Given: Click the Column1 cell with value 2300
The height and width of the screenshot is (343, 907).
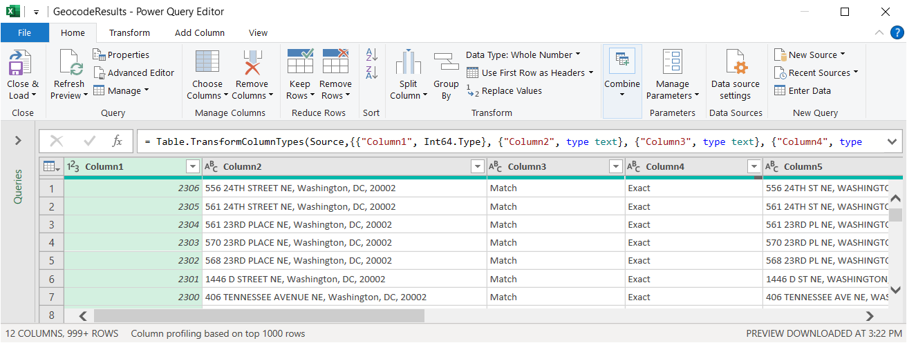Looking at the screenshot, I should click(x=133, y=297).
